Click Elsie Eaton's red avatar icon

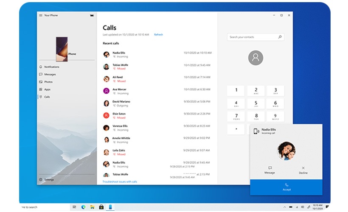coord(106,115)
